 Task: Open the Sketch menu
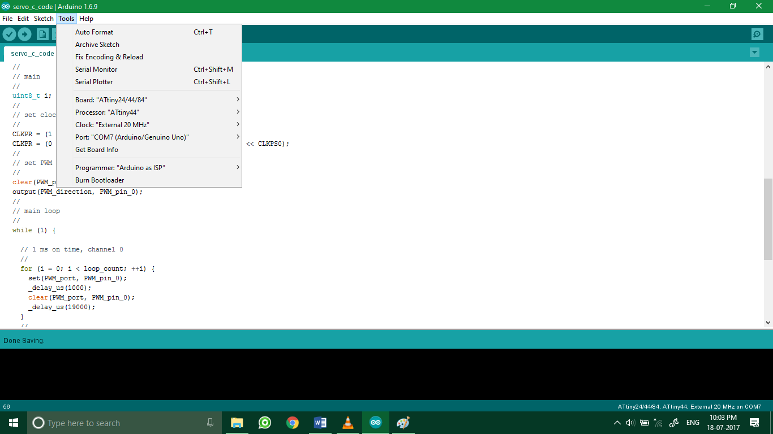point(44,19)
